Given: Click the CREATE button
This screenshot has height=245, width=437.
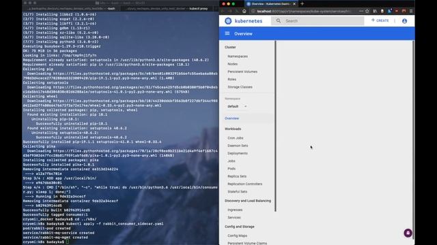Looking at the screenshot, I should click(x=380, y=20).
